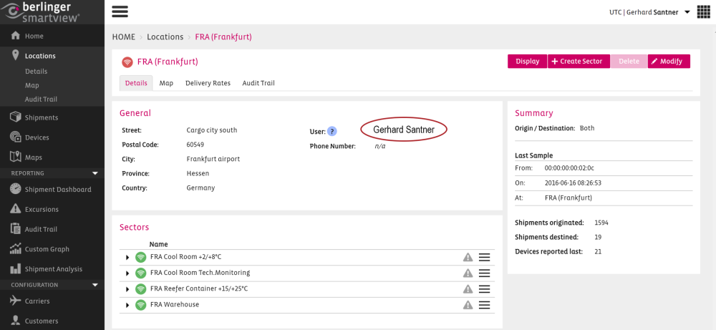Click warning icon for FRA Cool Room Tech.Monitoring
716x330 pixels.
[x=468, y=273]
